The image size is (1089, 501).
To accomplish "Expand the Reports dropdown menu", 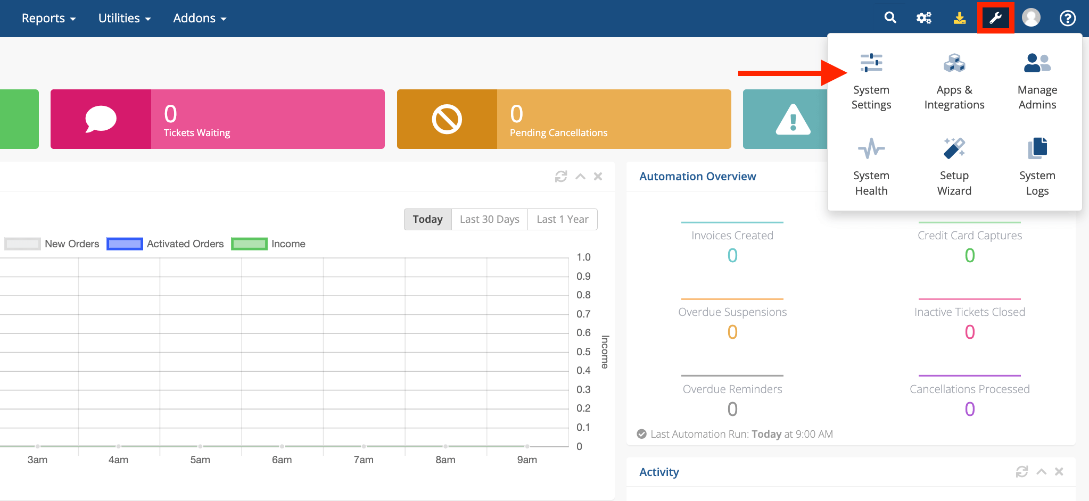I will [48, 18].
